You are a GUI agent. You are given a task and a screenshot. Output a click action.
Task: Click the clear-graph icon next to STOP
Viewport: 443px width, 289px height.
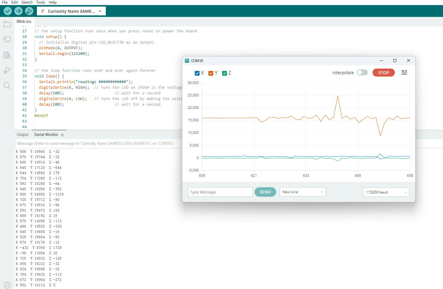(404, 72)
